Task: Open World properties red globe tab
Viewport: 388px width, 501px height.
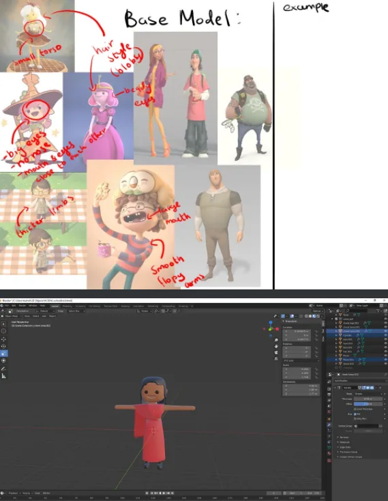Action: click(329, 412)
